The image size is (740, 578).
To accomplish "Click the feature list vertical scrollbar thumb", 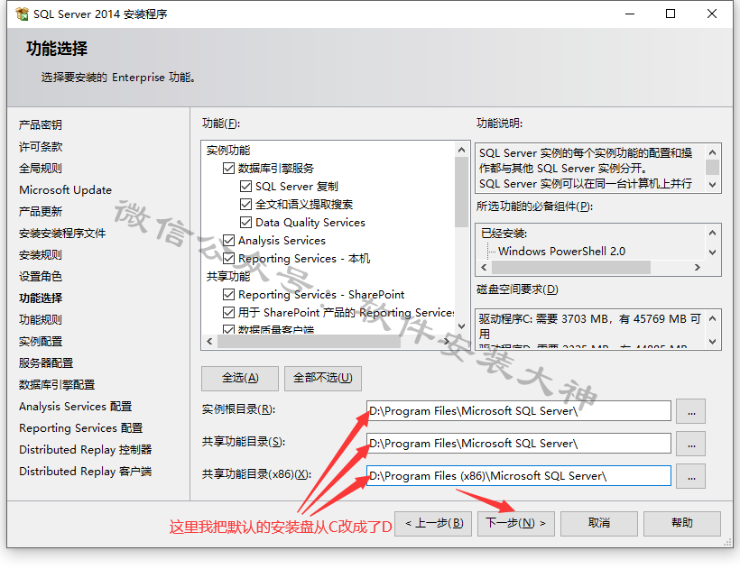I will click(x=461, y=192).
